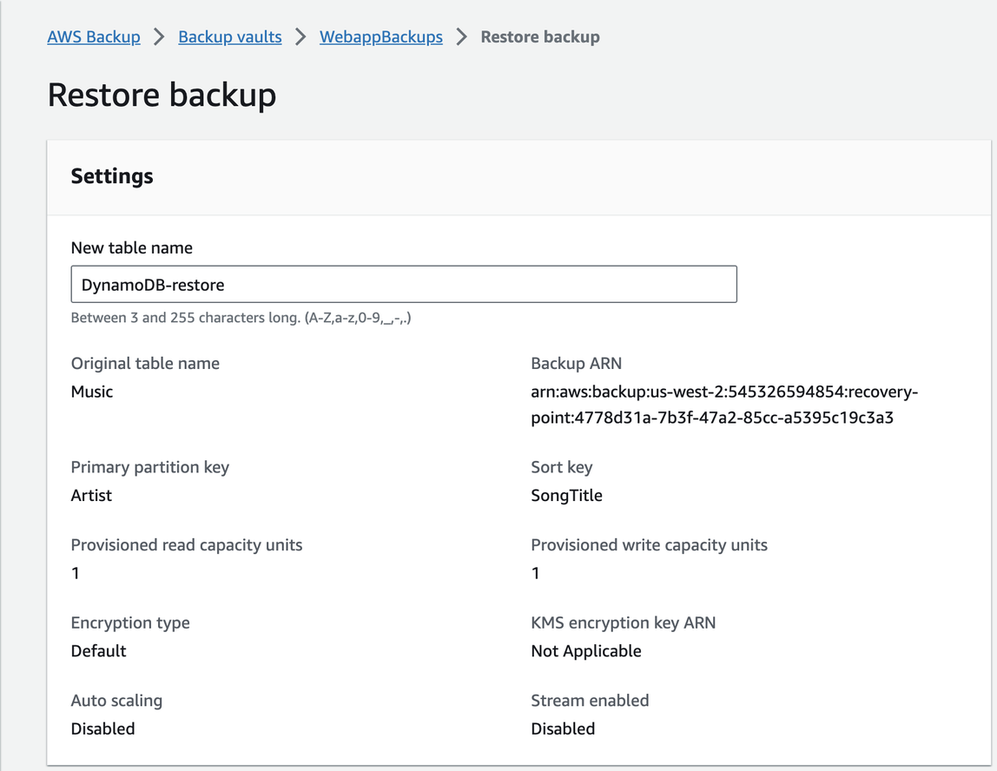Click the Provisioned read capacity units value
Viewport: 997px width, 771px height.
75,573
